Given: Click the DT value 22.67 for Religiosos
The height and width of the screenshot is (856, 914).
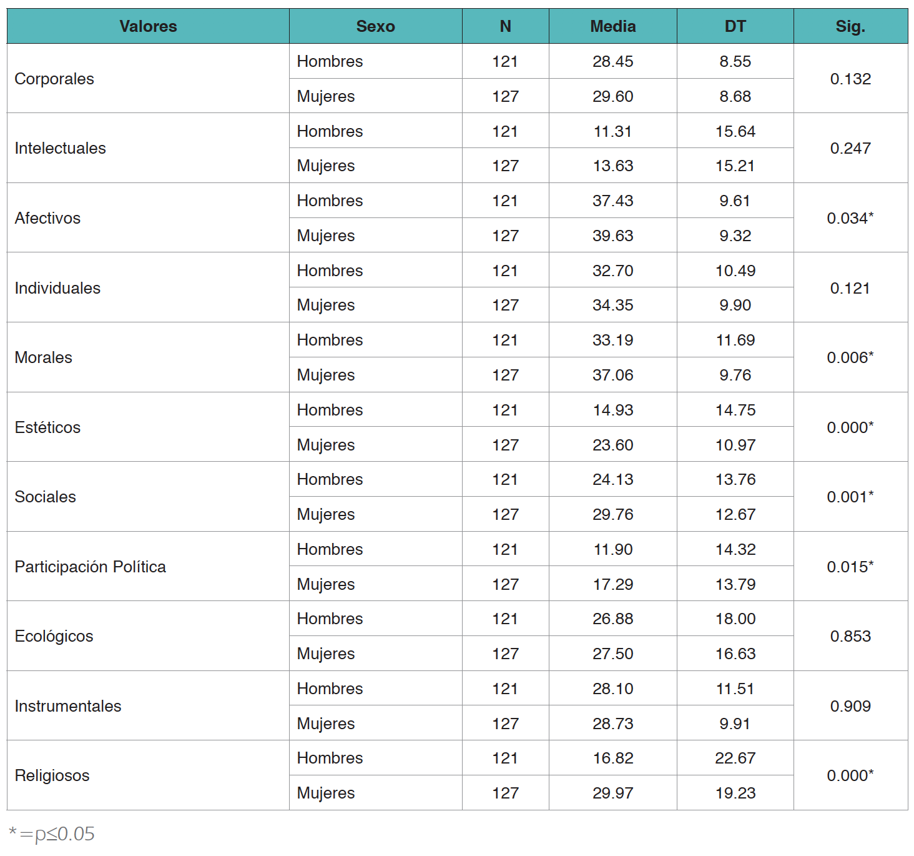Looking at the screenshot, I should point(735,758).
